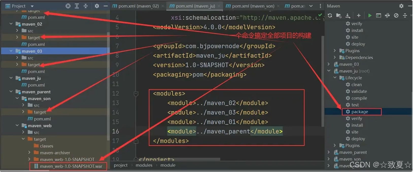Viewport: 413px width, 172px height.
Task: Click the Project panel vertical scrollbar
Action: click(x=108, y=86)
